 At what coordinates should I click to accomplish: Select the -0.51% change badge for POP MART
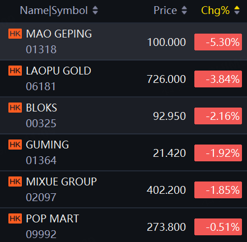218,227
